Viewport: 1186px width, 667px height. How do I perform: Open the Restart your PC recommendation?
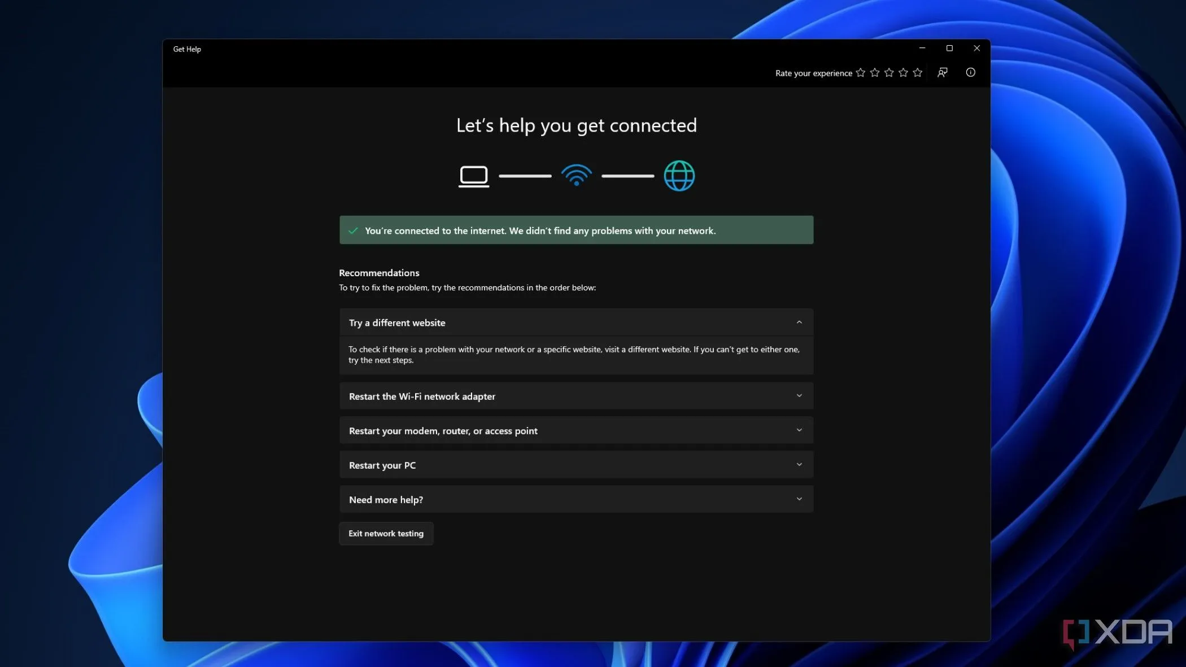pos(576,465)
